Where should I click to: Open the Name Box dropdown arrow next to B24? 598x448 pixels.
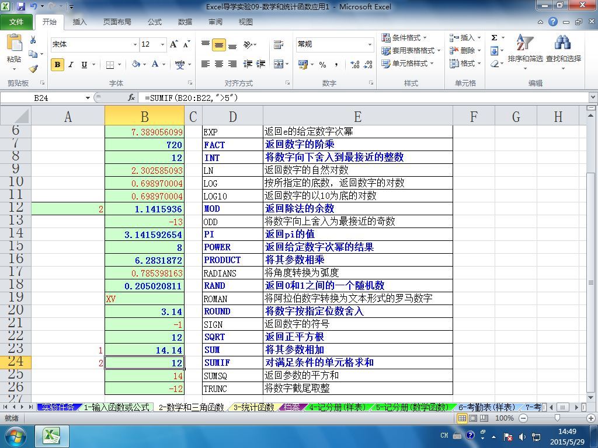(88, 98)
